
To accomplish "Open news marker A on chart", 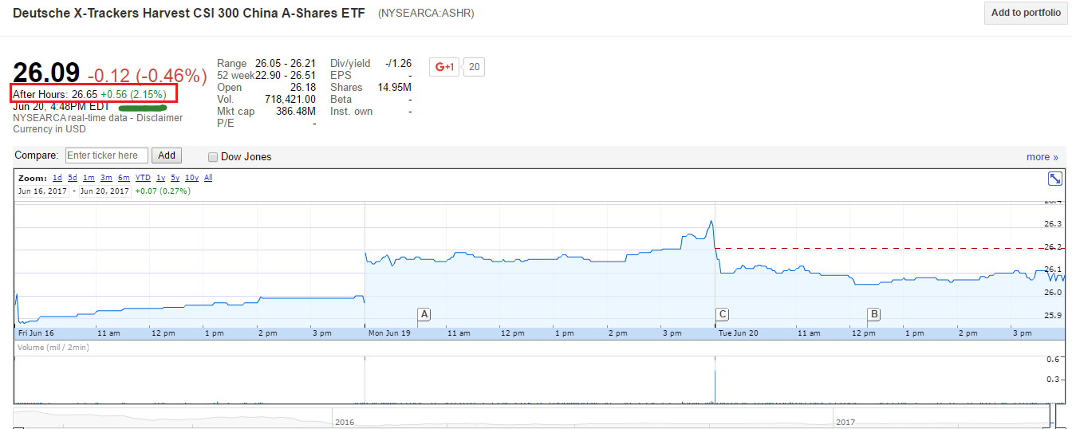I will coord(424,314).
